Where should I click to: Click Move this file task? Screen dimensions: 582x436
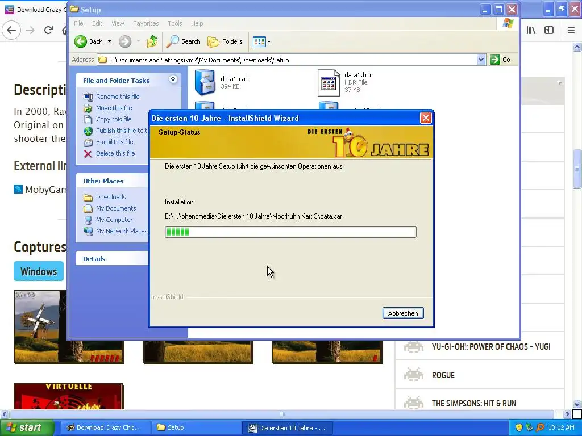click(x=114, y=108)
